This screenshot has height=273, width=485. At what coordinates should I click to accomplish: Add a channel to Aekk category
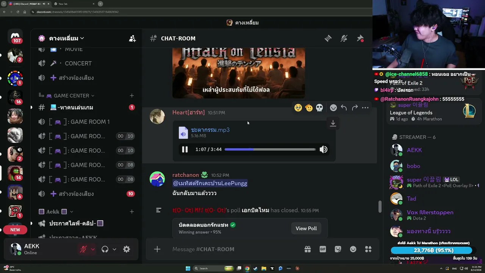pyautogui.click(x=132, y=212)
